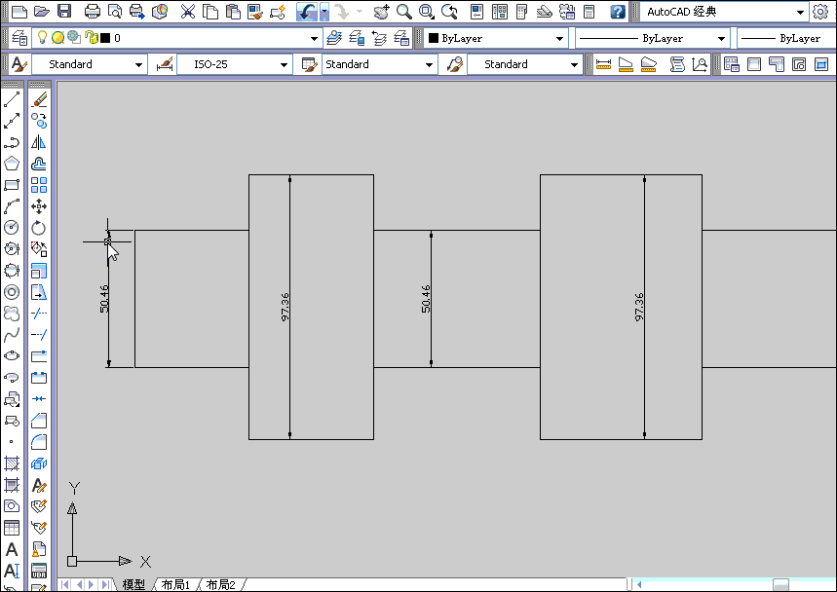Screen dimensions: 837x592
Task: Open ISO-25 dimension style dropdown
Action: (x=234, y=64)
